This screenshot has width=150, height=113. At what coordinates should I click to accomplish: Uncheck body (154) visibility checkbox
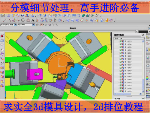[121, 88]
